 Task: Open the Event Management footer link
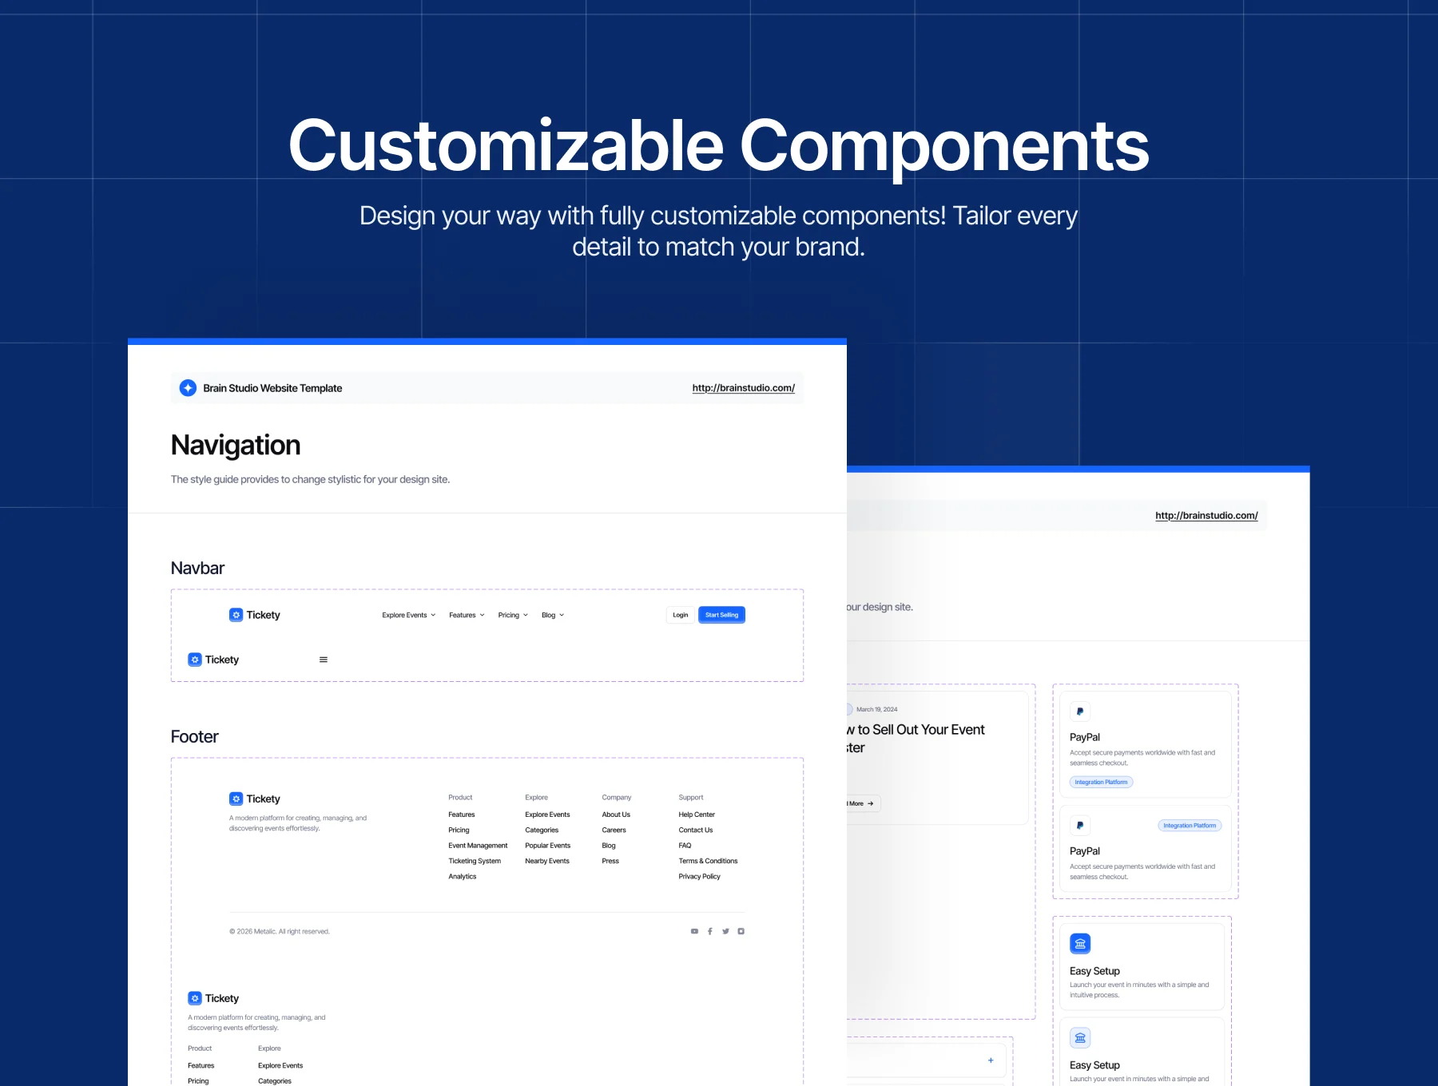tap(478, 846)
